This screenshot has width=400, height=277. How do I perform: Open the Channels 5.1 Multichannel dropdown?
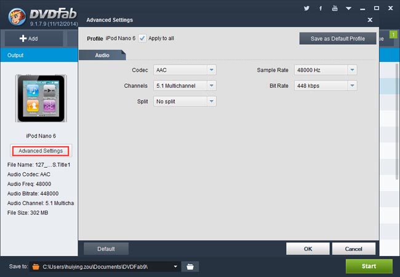click(x=185, y=86)
